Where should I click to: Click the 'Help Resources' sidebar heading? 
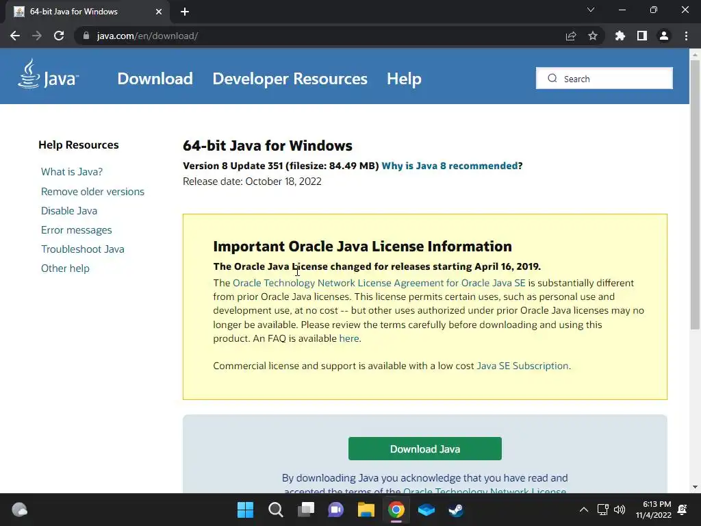tap(79, 145)
